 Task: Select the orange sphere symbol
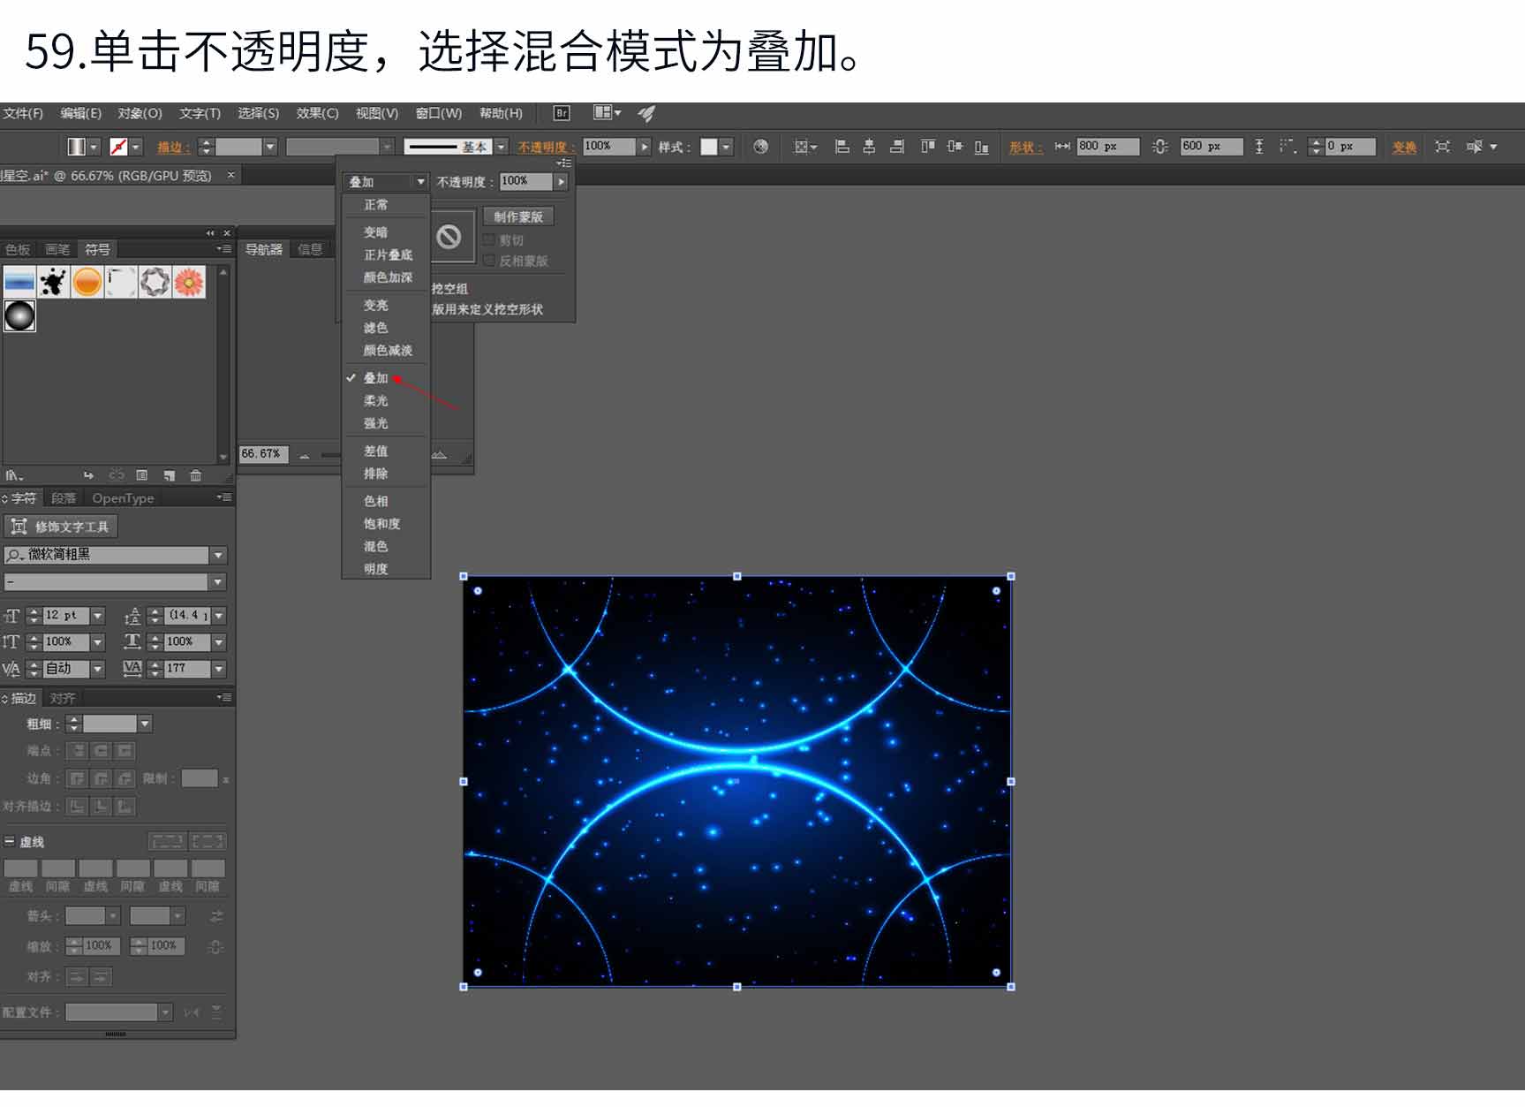[x=87, y=282]
